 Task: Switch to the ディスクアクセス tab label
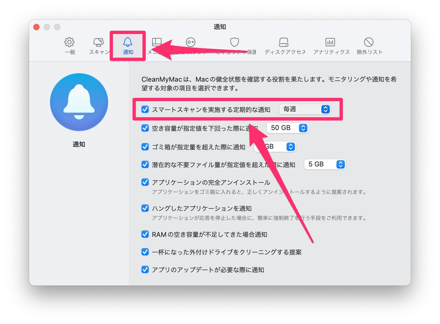(x=285, y=52)
